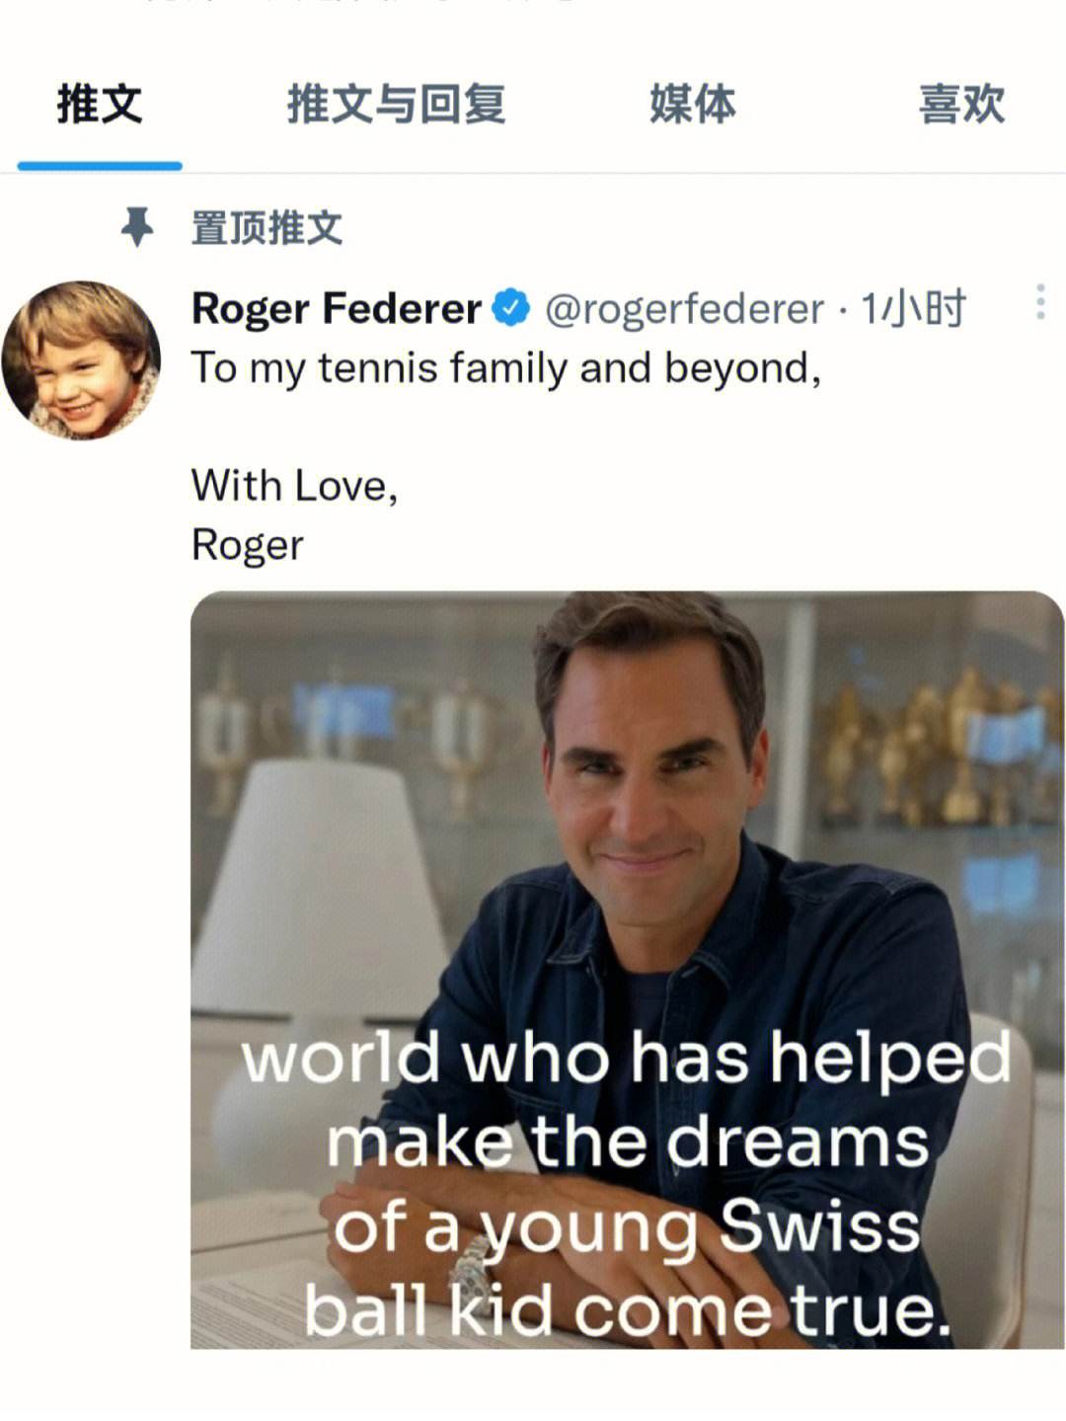Viewport: 1066px width, 1421px height.
Task: Click the blue underline below 推文 tab
Action: [x=100, y=166]
